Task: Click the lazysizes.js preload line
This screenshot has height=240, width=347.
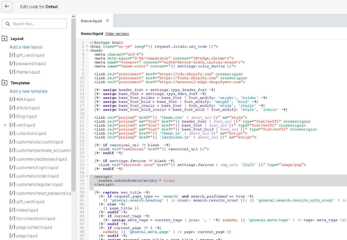Action: 175,137
